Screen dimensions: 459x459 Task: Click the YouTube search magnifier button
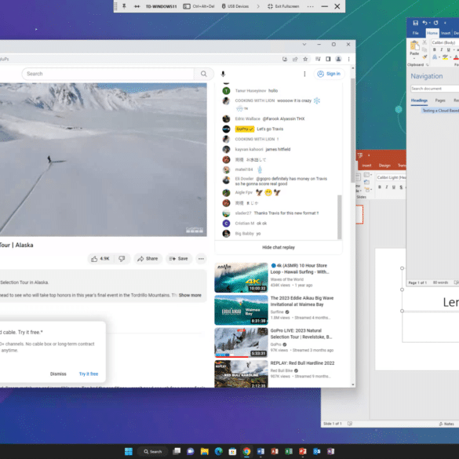point(203,74)
